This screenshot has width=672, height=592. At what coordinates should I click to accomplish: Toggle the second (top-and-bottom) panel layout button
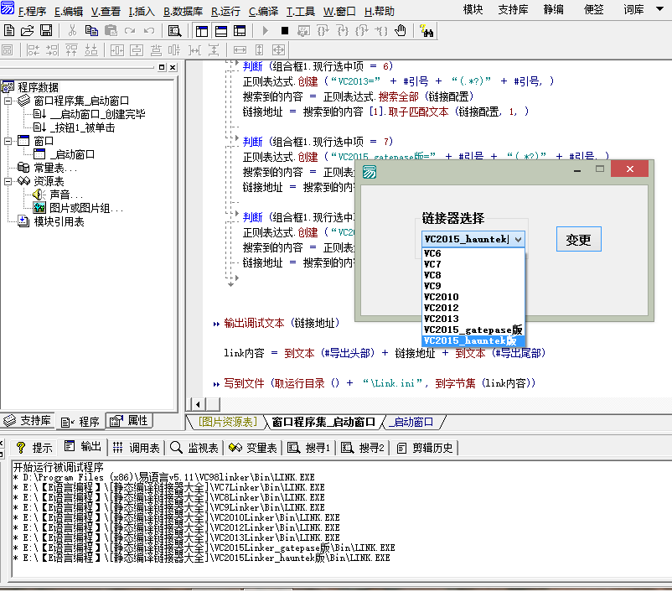pyautogui.click(x=221, y=31)
